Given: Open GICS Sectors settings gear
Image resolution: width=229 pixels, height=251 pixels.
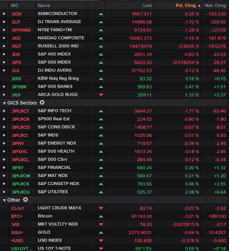Looking at the screenshot, I should tap(42, 103).
